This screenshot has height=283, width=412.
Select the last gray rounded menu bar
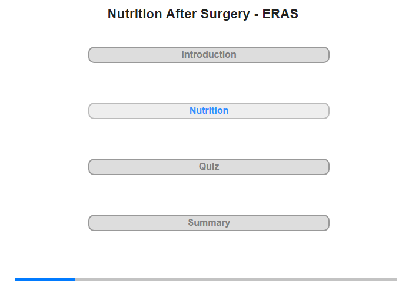209,223
